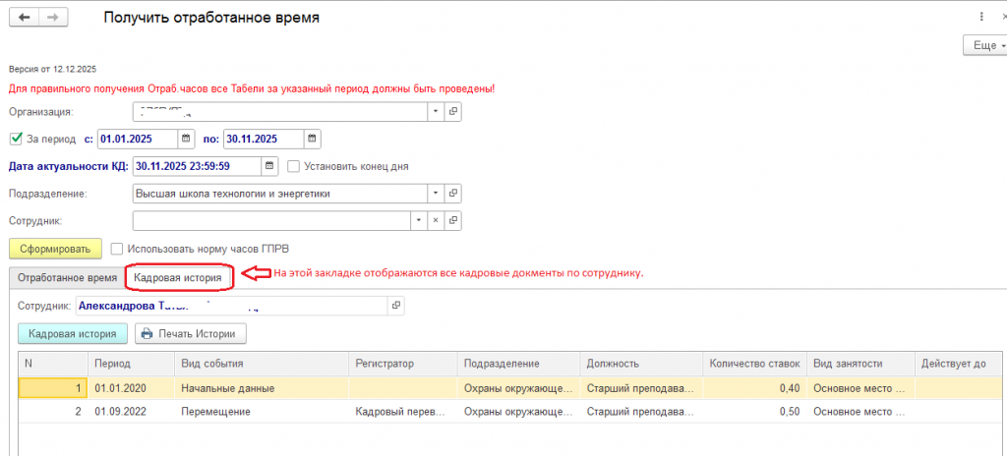The width and height of the screenshot is (1007, 456).
Task: Click the Печать Истории button
Action: click(191, 334)
